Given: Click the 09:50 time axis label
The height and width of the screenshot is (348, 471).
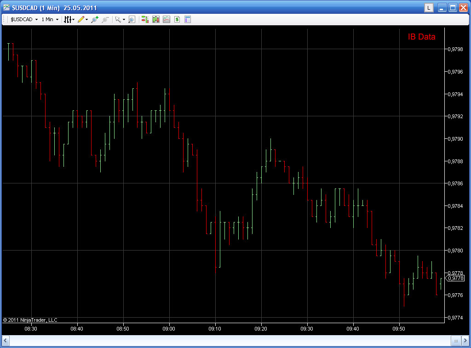Looking at the screenshot, I should (399, 329).
